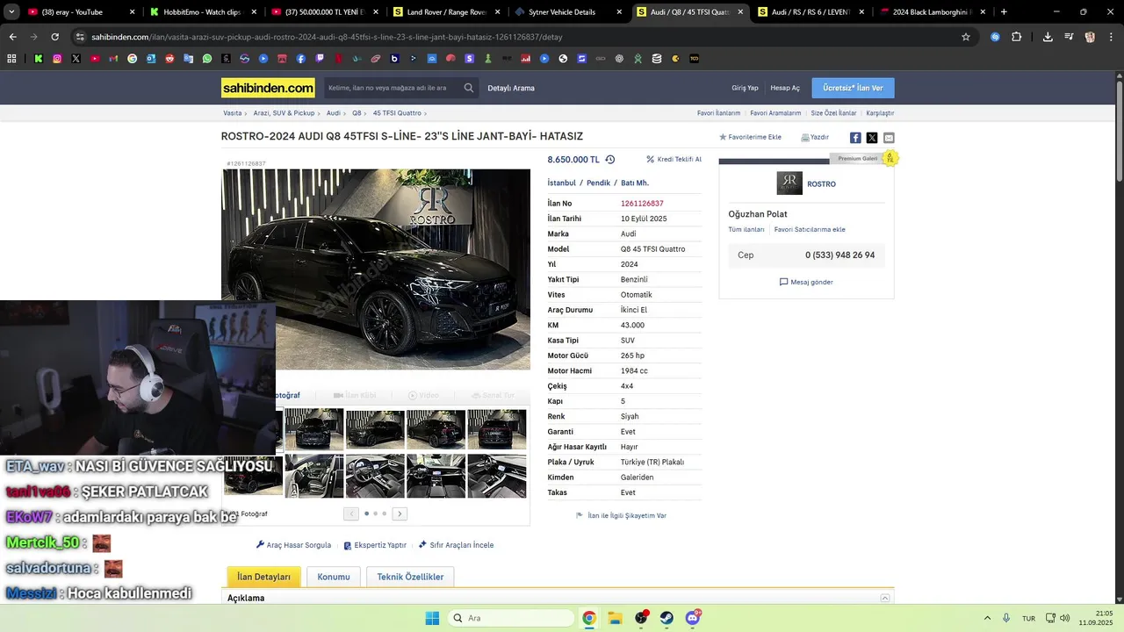Open the Chrome extensions puzzle icon
The width and height of the screenshot is (1124, 632).
(x=1017, y=37)
